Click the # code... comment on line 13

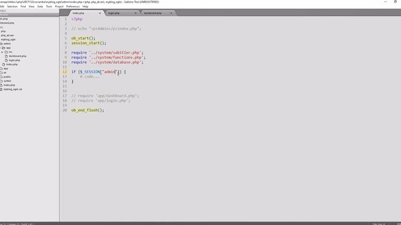pyautogui.click(x=90, y=76)
